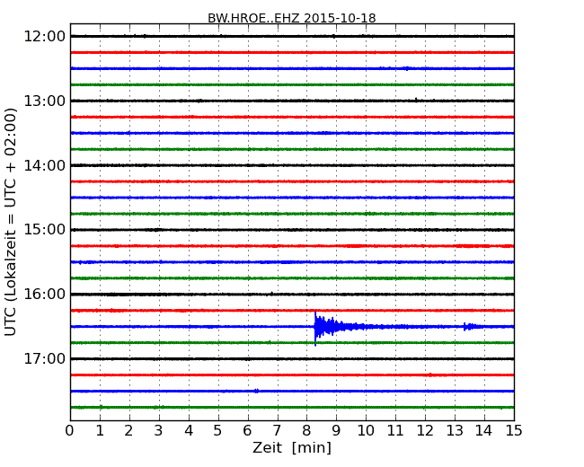584x467 pixels.
Task: Click the x-axis tick label 0
Action: pos(70,431)
